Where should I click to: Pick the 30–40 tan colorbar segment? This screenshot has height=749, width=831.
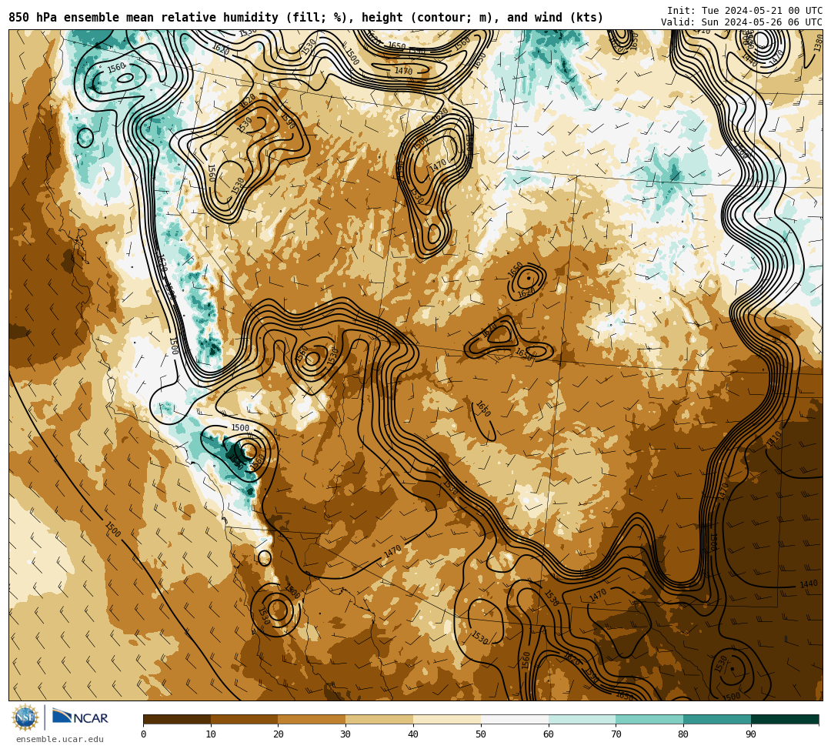(x=379, y=719)
